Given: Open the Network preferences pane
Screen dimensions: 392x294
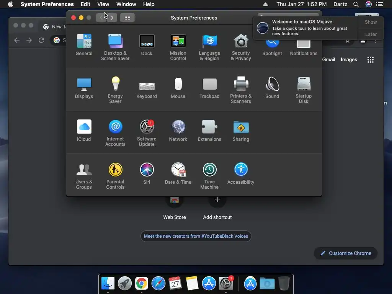Looking at the screenshot, I should tap(178, 131).
